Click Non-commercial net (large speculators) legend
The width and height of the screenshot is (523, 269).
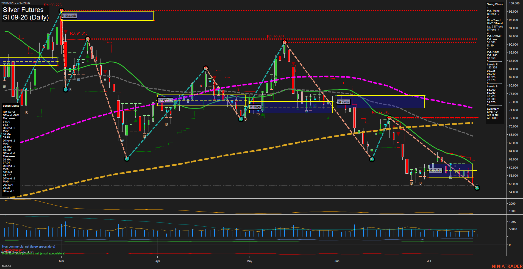click(29, 247)
